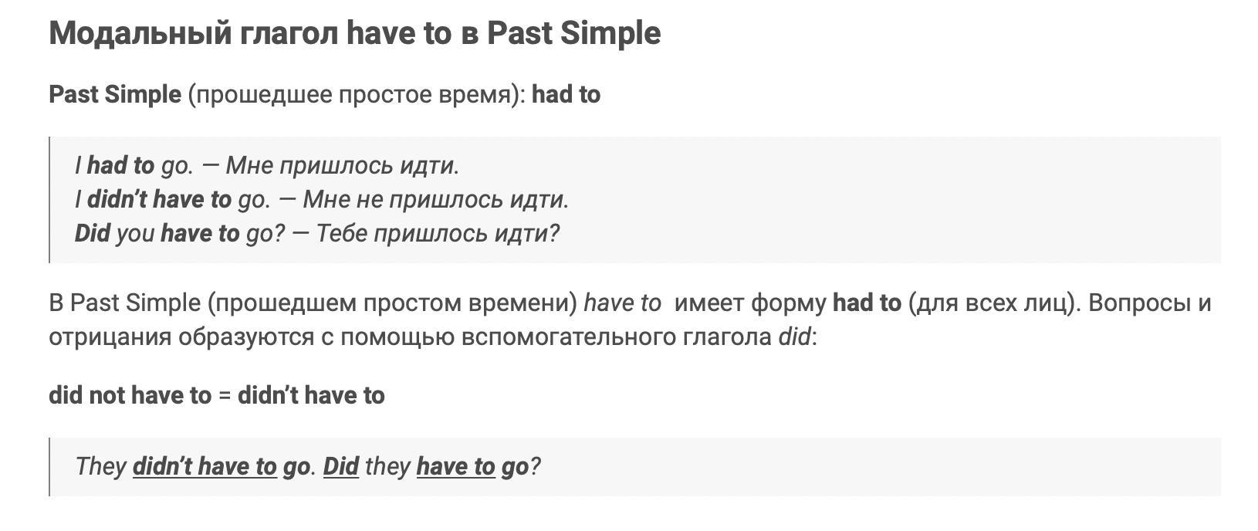Click the bold 'Past Simple' label
Image resolution: width=1258 pixels, height=531 pixels.
pos(115,94)
